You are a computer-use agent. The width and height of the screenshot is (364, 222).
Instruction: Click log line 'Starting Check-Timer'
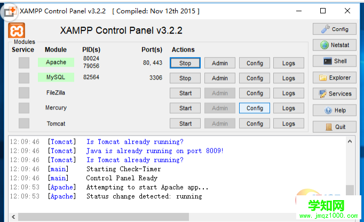(123, 169)
